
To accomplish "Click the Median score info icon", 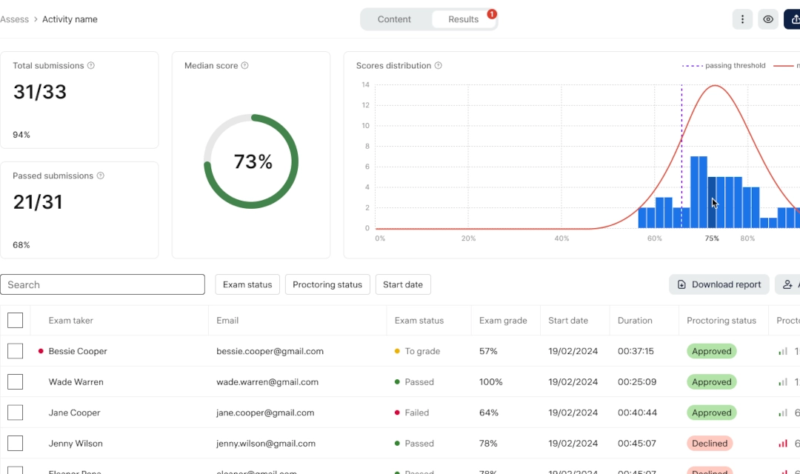I will point(244,66).
